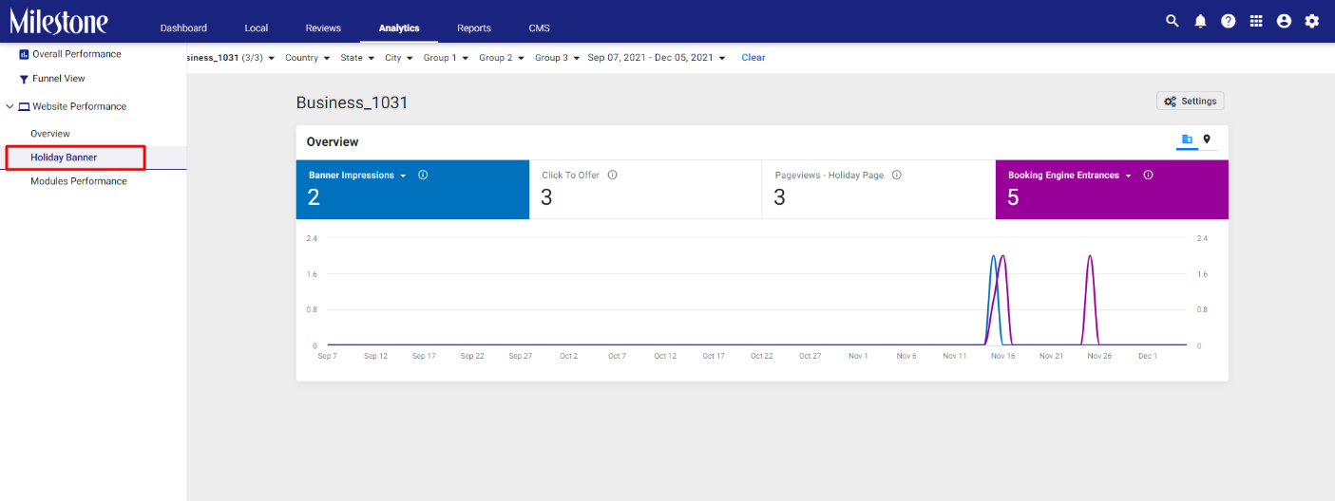Clear all applied filters
Image resolution: width=1335 pixels, height=501 pixels.
coord(753,58)
